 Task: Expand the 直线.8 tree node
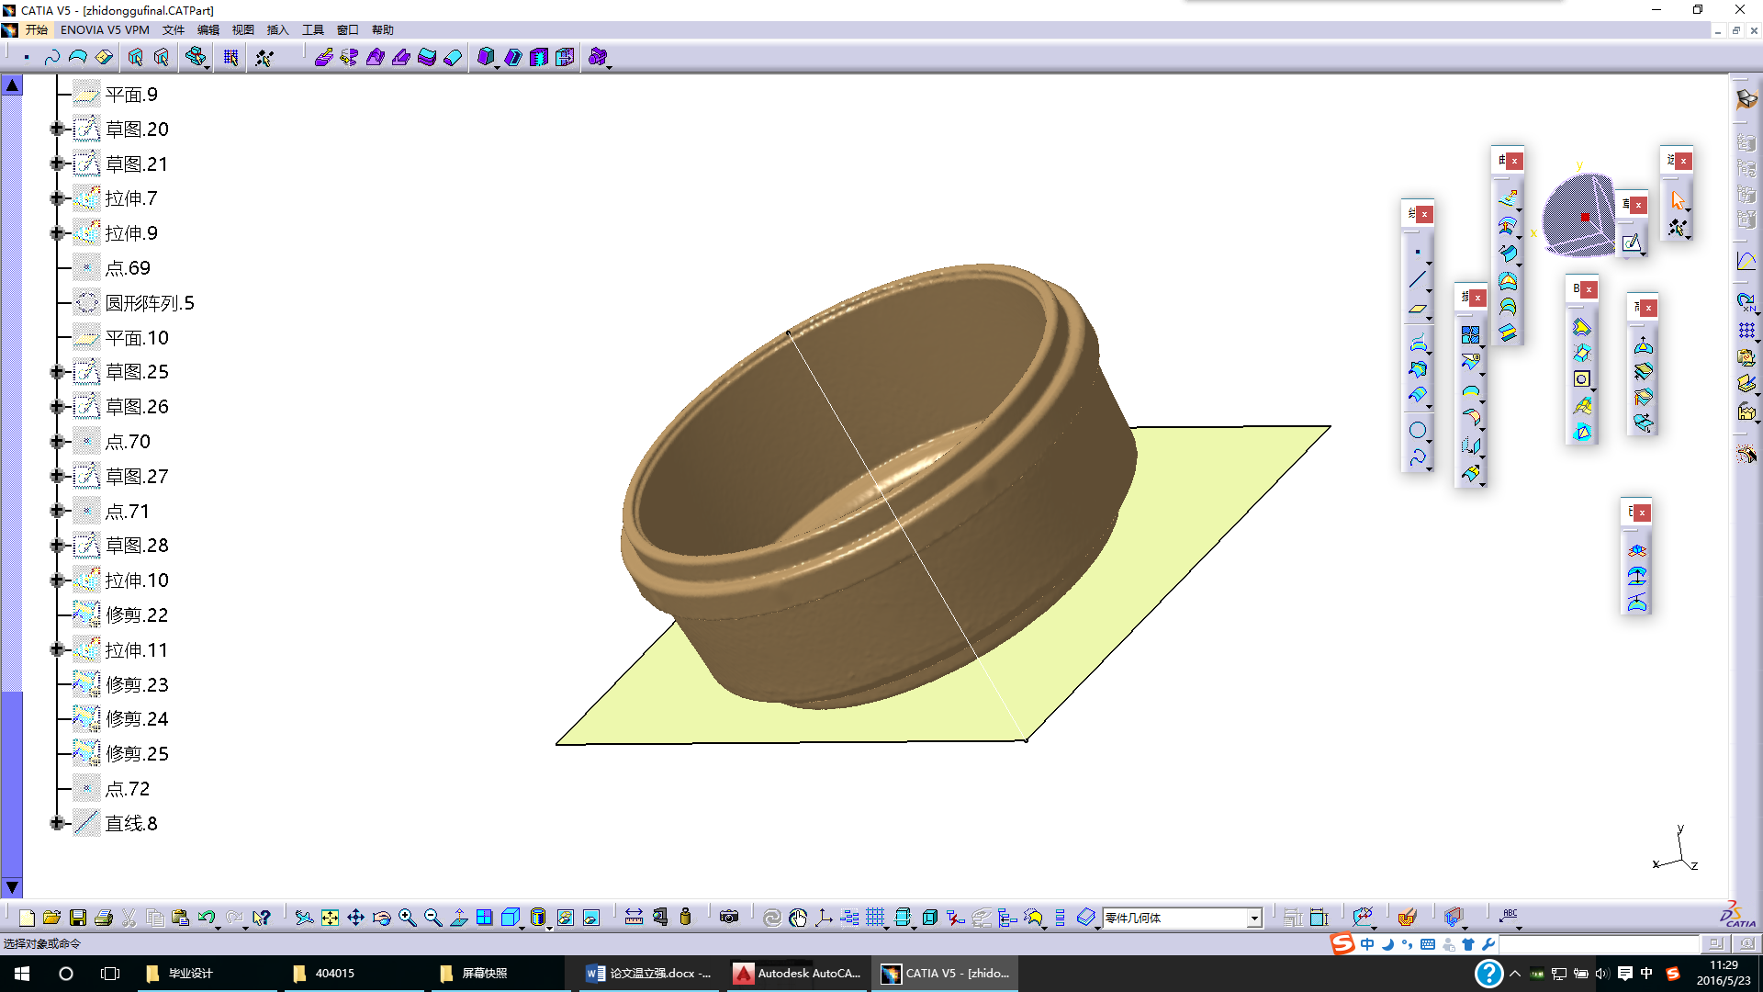pos(57,824)
